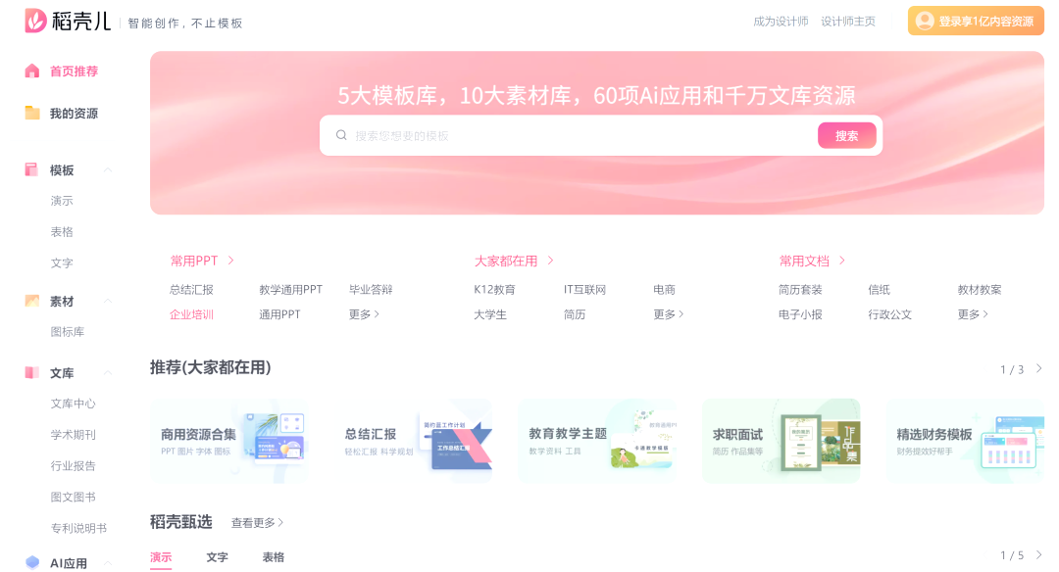The height and width of the screenshot is (572, 1059).
Task: Collapse the 模板 sidebar section chevron
Action: [x=108, y=170]
